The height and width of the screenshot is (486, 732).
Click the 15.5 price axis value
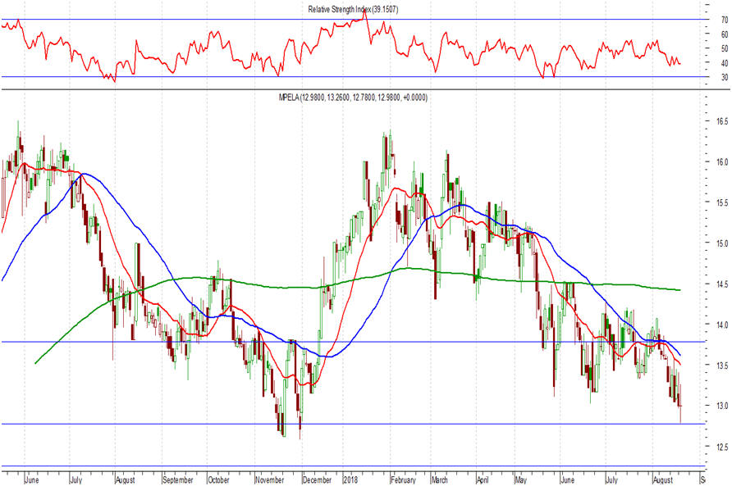click(722, 202)
